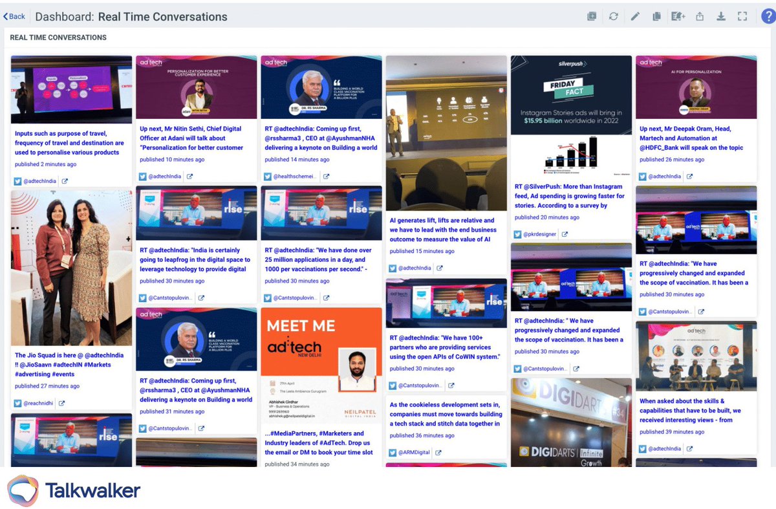View the DIGIDARTS booth photo
Screen dimensions: 776x509
click(571, 422)
